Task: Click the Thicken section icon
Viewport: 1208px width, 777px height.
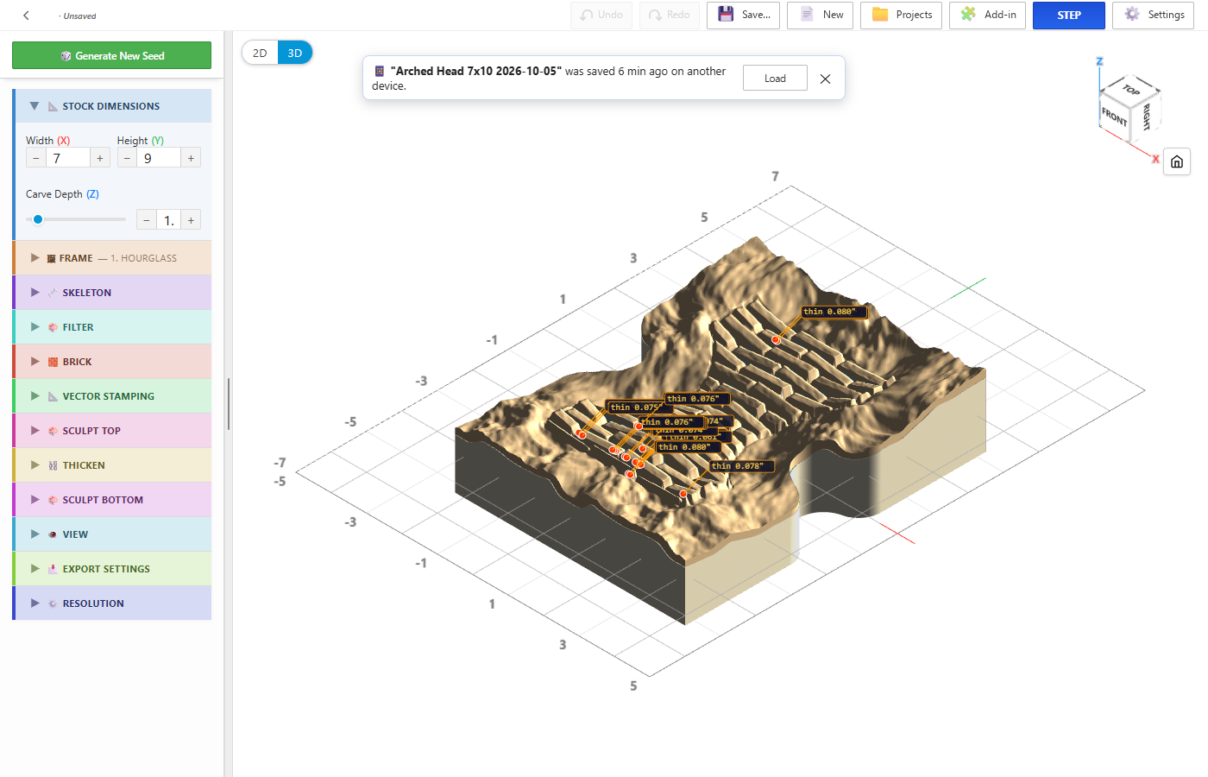Action: pyautogui.click(x=53, y=465)
